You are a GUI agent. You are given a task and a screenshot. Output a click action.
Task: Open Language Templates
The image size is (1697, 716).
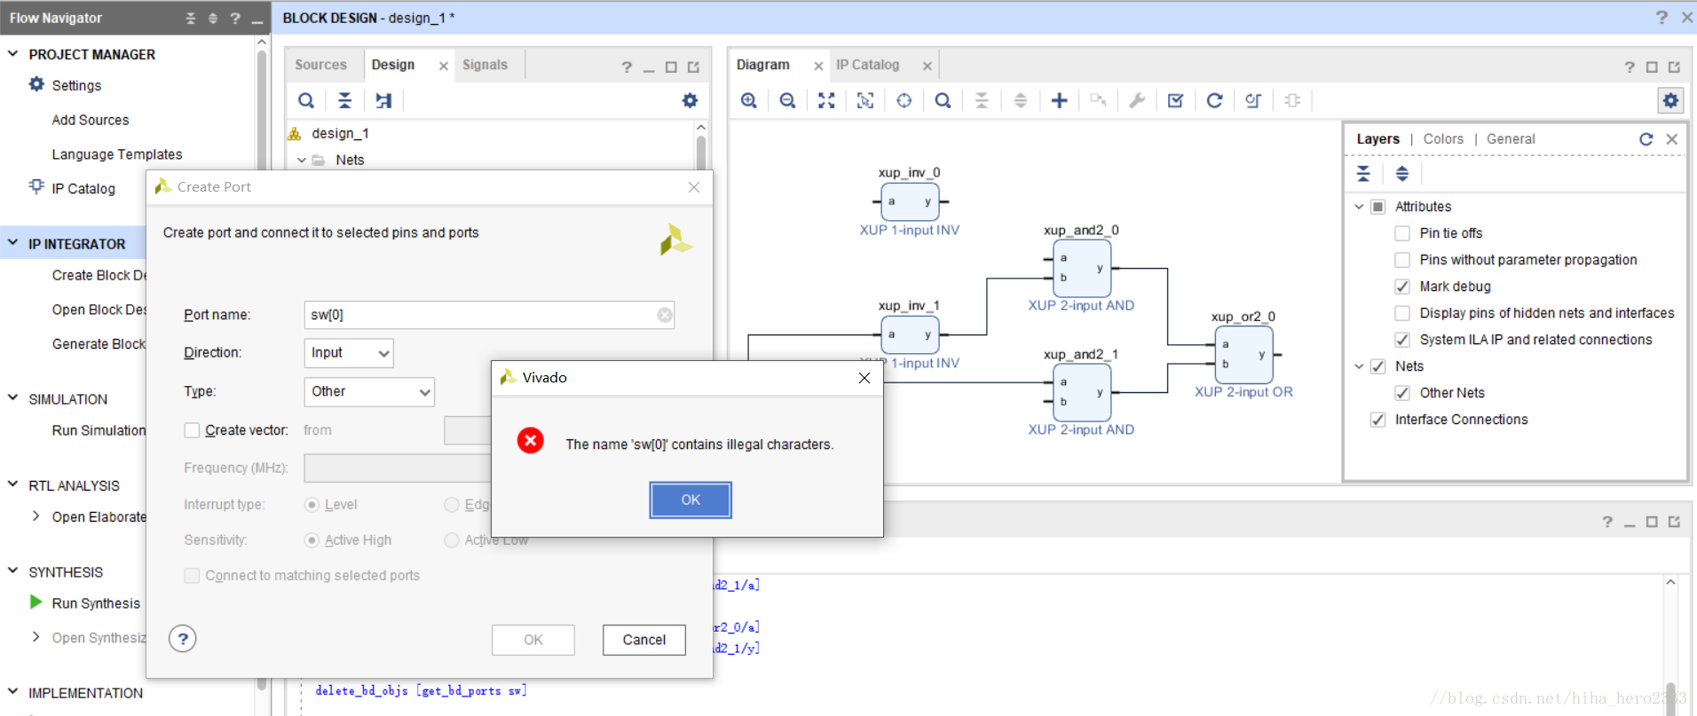click(x=117, y=154)
